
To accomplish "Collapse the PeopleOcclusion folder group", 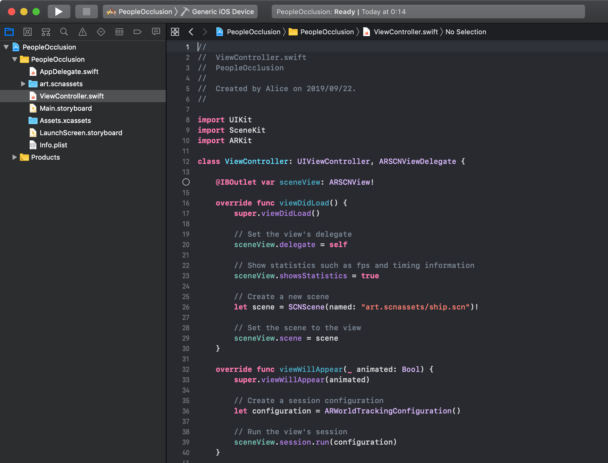I will [x=15, y=59].
